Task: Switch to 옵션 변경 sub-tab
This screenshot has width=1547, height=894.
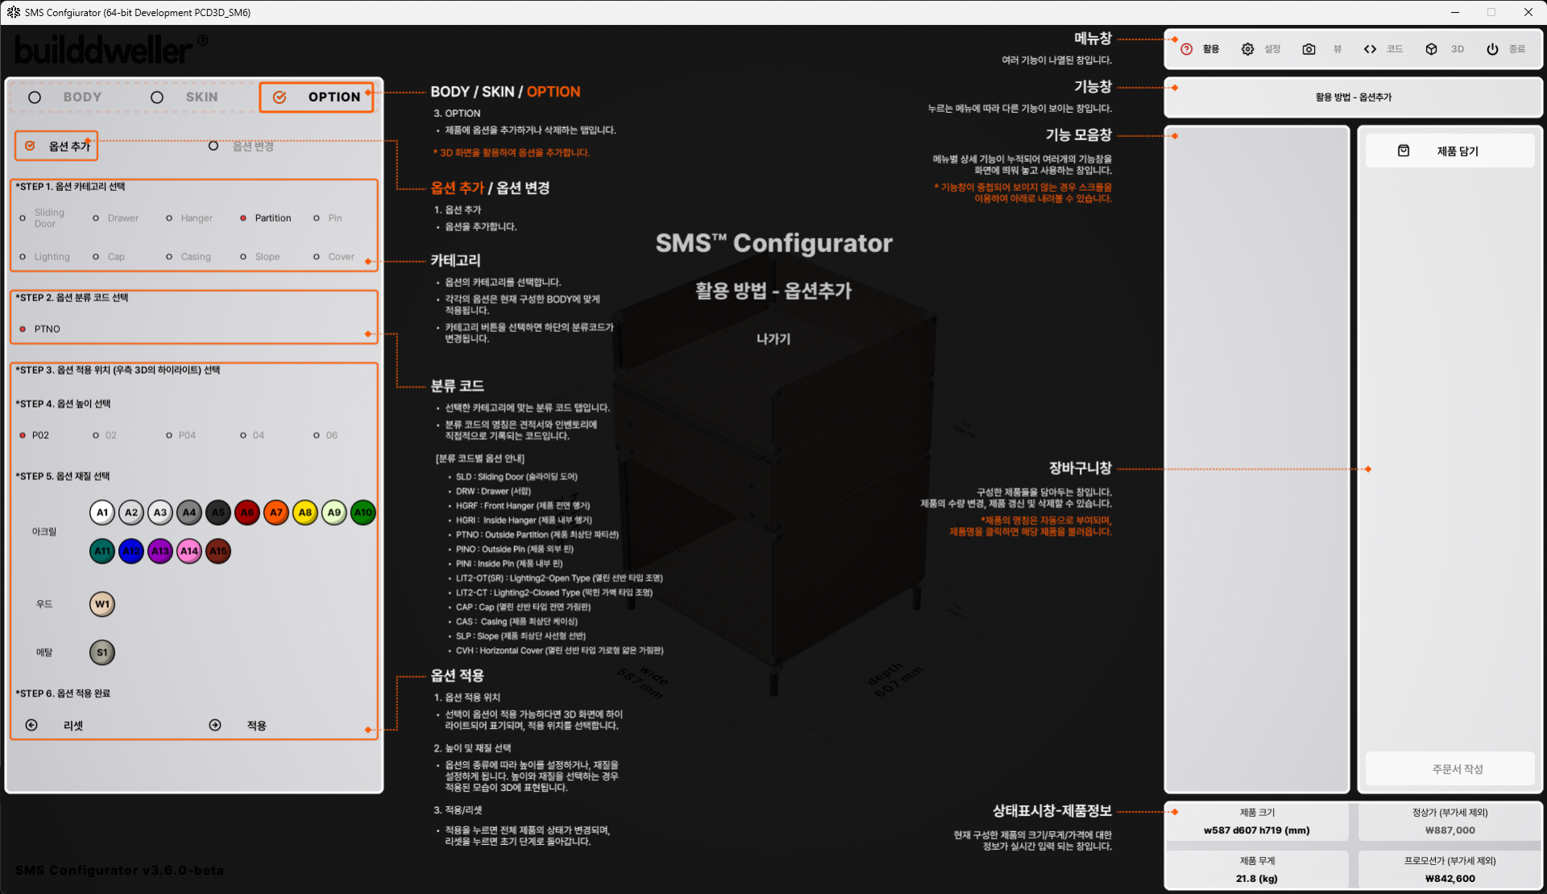Action: (x=253, y=146)
